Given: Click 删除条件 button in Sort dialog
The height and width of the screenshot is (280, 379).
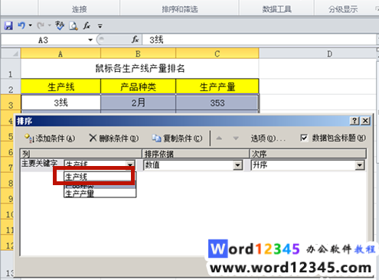Looking at the screenshot, I should tap(114, 138).
